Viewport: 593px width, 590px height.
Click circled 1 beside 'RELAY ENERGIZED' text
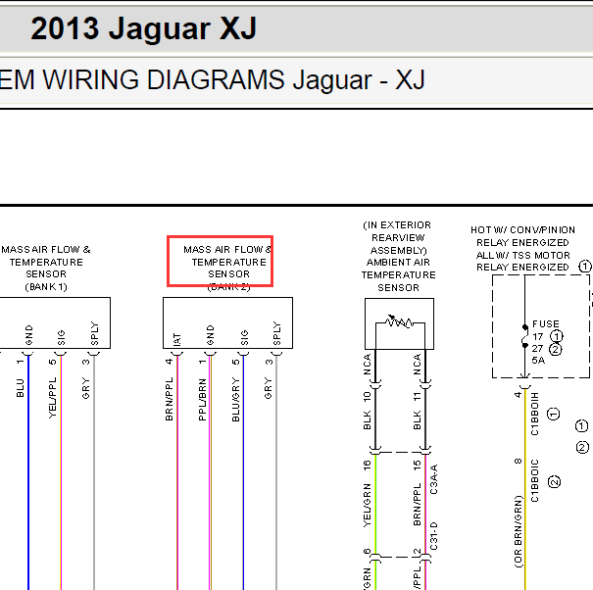point(585,267)
